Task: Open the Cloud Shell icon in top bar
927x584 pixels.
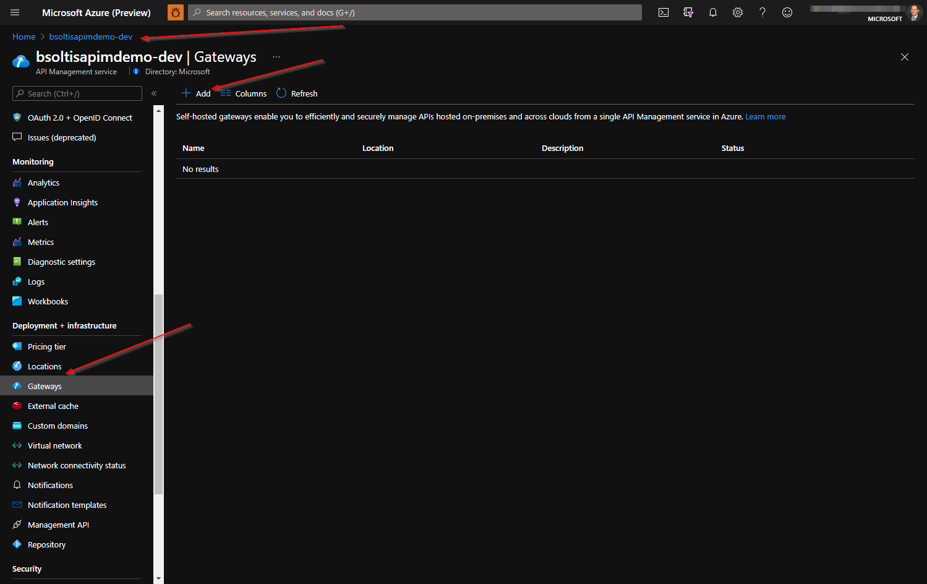Action: (x=664, y=12)
